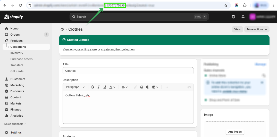Click the Title input field

click(x=128, y=71)
